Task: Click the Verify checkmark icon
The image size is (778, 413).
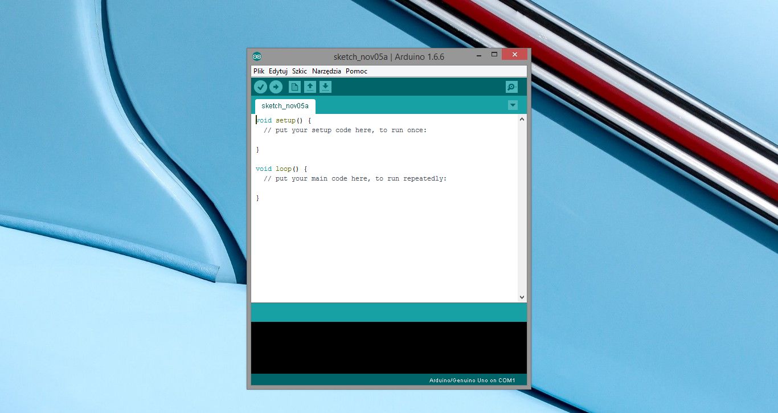Action: coord(261,87)
